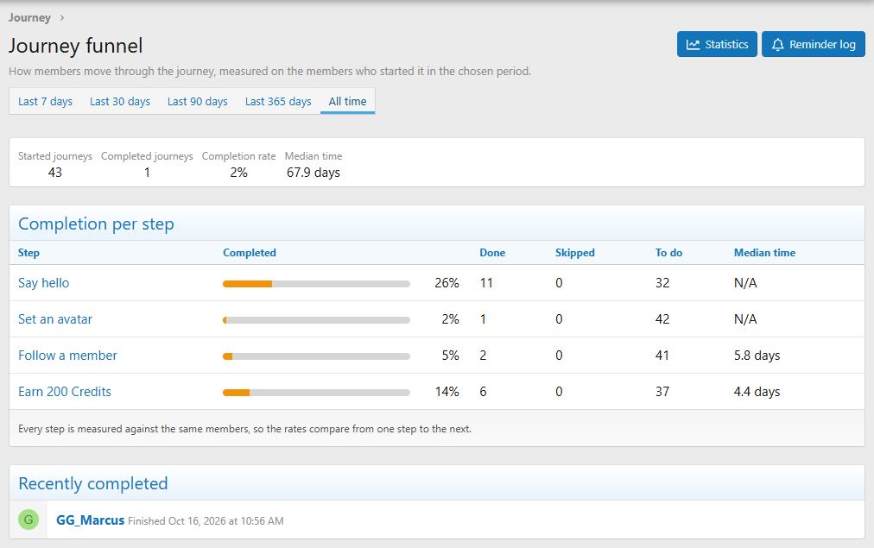Switch to Last 30 days tab
The image size is (874, 548).
coord(120,101)
